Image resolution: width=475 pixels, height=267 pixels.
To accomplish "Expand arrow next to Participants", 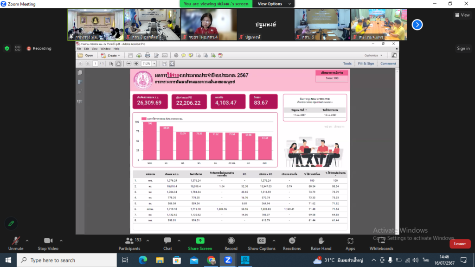I will 148,241.
